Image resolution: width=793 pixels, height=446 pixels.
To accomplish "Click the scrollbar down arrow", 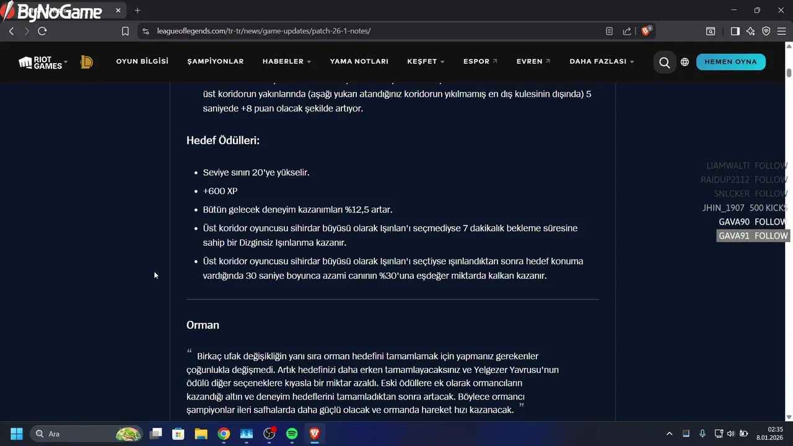I will [x=789, y=418].
